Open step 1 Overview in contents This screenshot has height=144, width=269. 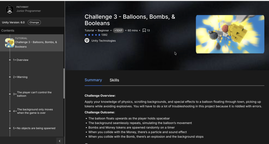click(x=22, y=60)
